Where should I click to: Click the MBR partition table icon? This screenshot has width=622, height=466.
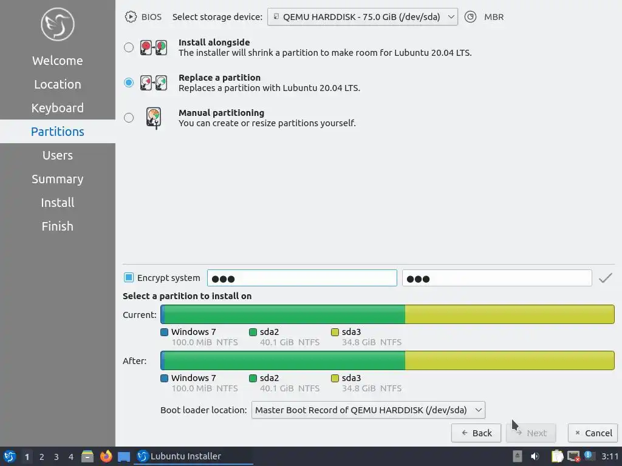tap(470, 17)
